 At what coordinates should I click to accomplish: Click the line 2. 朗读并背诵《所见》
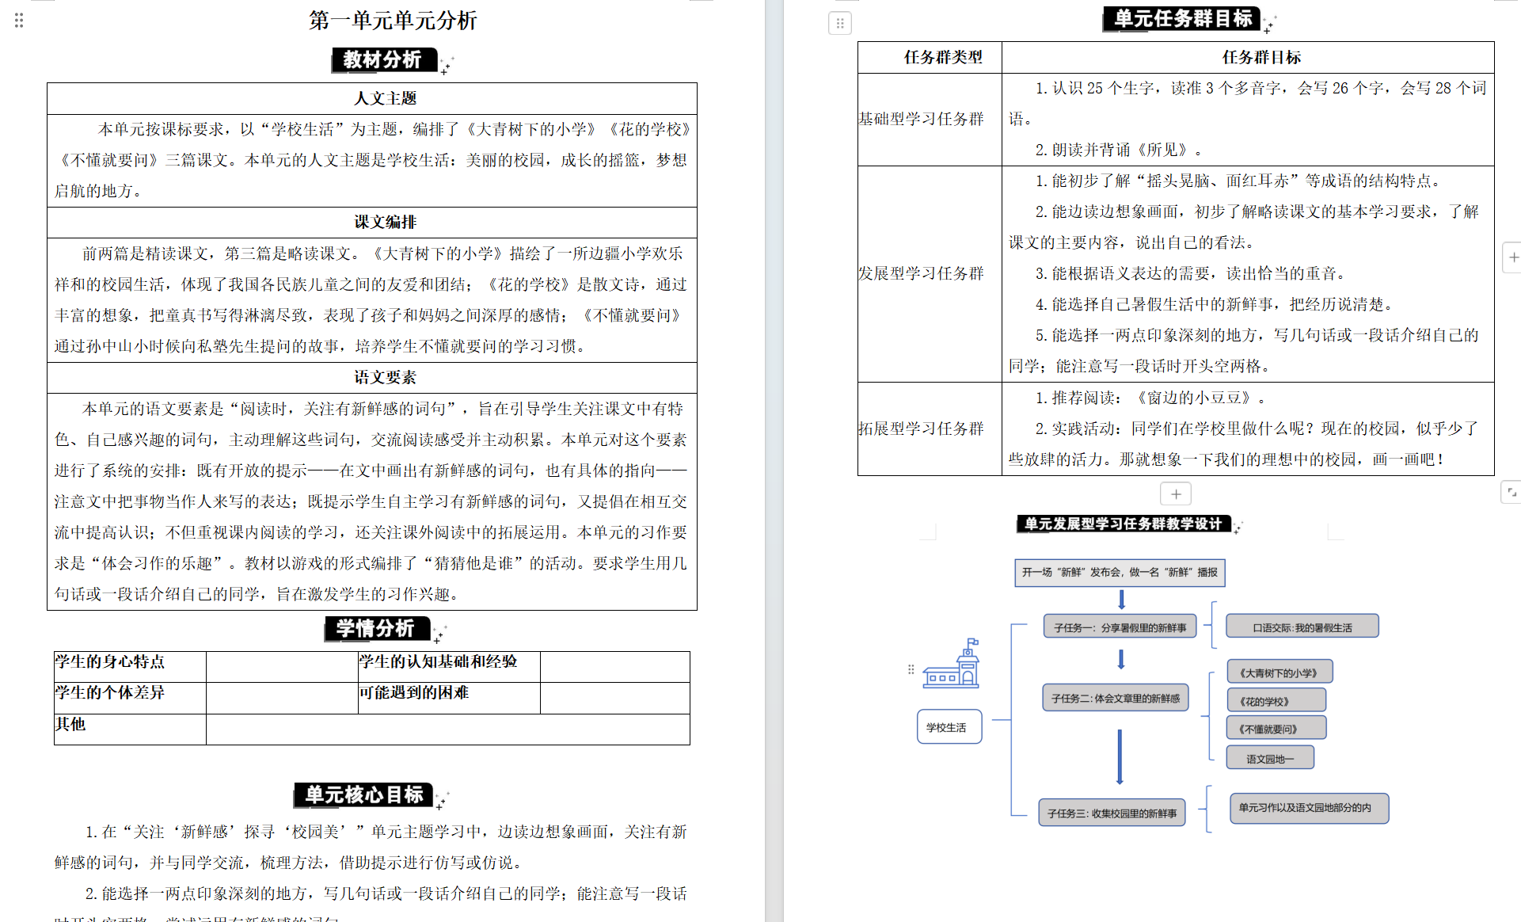click(1120, 150)
